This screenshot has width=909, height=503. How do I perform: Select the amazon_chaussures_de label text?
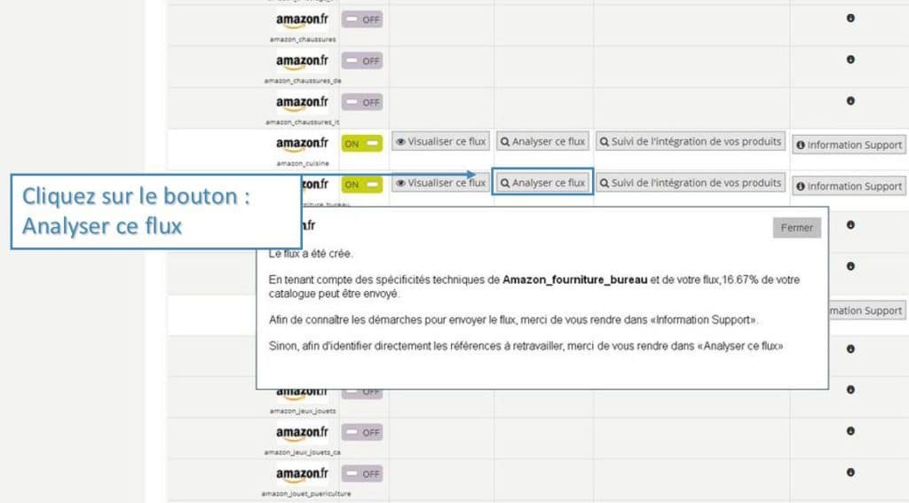(x=303, y=81)
